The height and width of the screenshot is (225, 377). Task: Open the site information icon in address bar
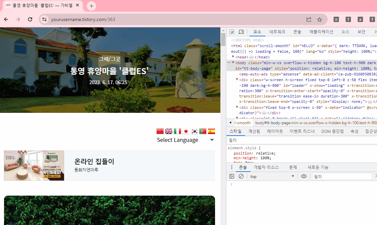(44, 19)
